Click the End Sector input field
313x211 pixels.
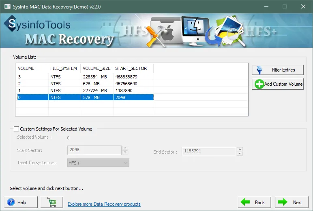[x=208, y=151]
